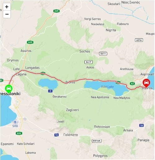The height and width of the screenshot is (160, 155).
Task: Click the blue route 2 shield
Action: pos(50,91)
